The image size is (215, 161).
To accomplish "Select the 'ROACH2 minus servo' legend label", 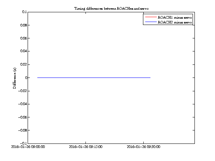I will pos(175,22).
